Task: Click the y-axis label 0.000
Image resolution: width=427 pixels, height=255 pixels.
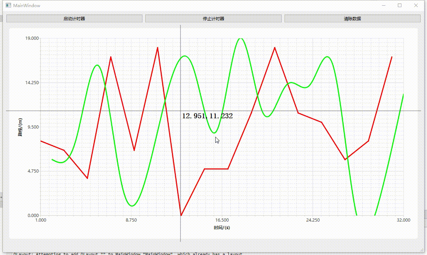Action: click(x=33, y=216)
